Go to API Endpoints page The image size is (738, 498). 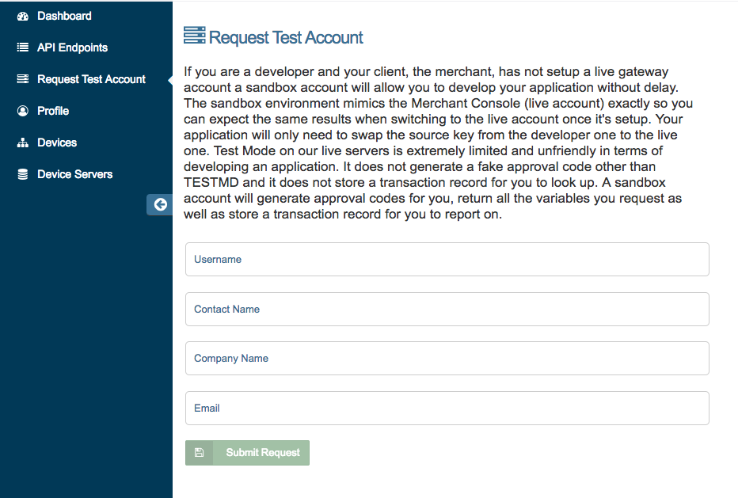point(72,48)
